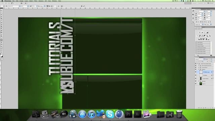Add a Levels adjustment from Adjustments panel
Image resolution: width=215 pixels, height=121 pixels.
point(202,33)
